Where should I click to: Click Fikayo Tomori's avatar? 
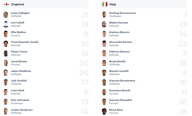pyautogui.click(x=6, y=53)
